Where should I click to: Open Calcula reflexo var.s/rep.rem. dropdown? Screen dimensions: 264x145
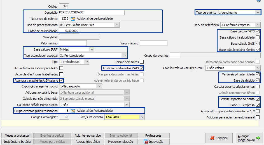[258, 68]
